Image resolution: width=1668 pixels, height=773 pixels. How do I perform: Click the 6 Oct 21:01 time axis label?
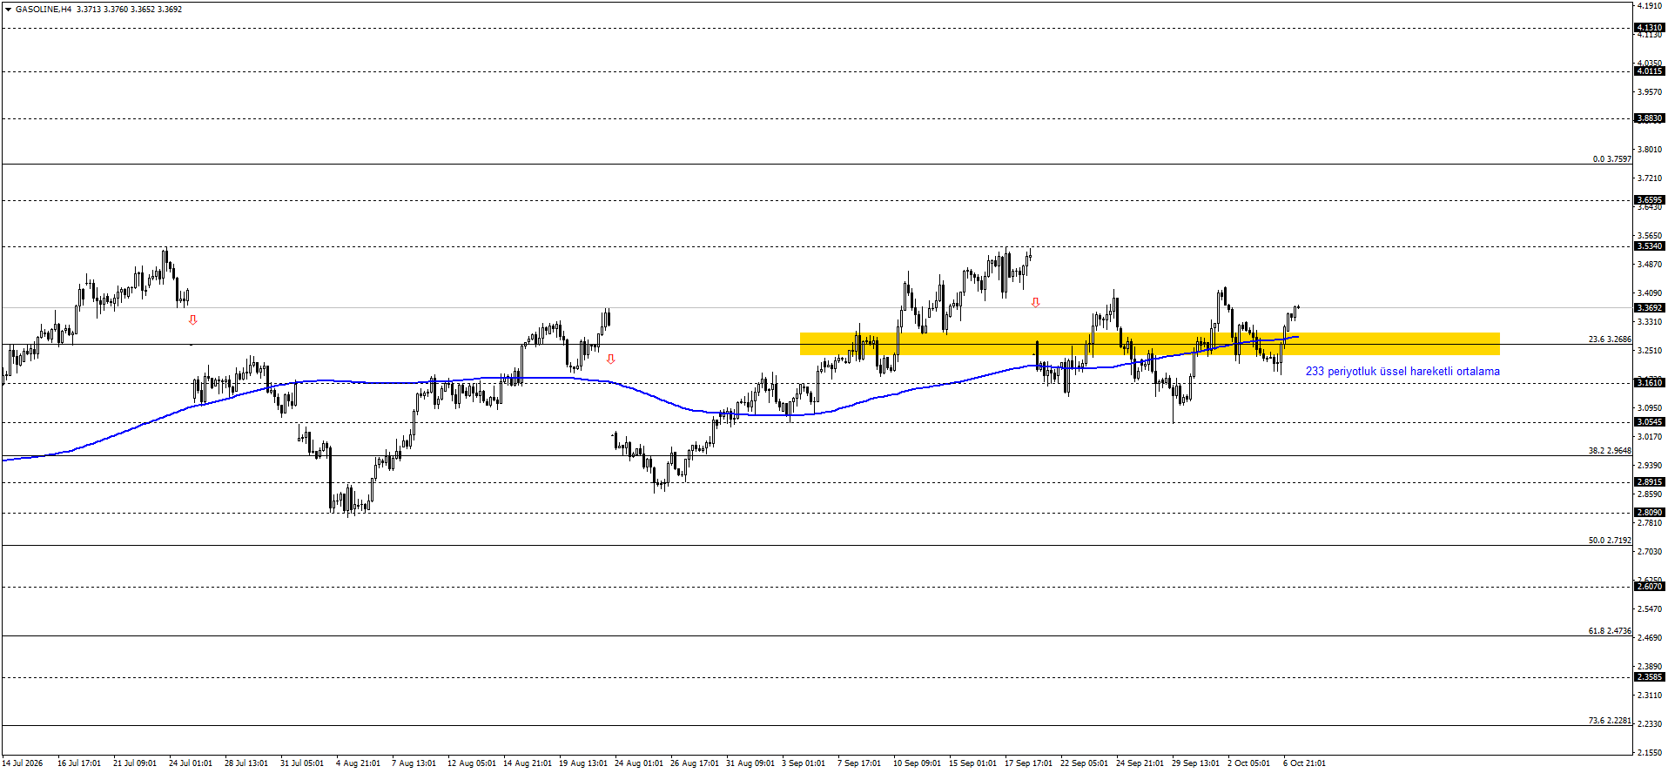pos(1304,763)
